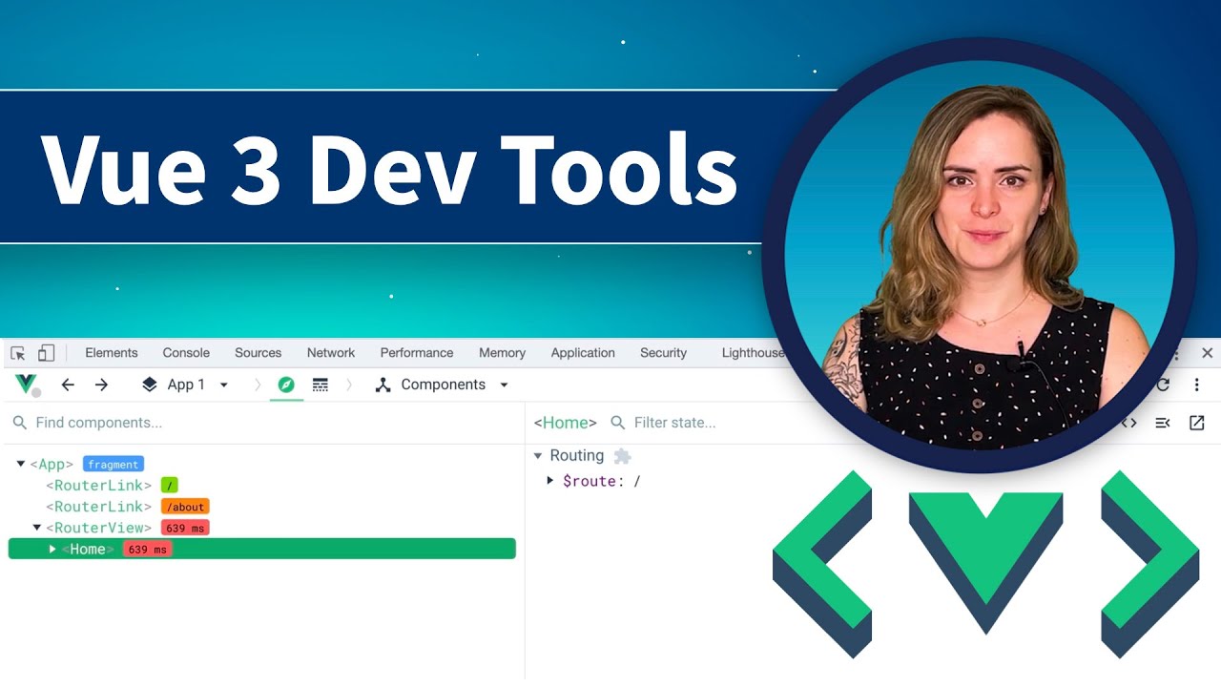Switch to the Elements tab
Image resolution: width=1221 pixels, height=687 pixels.
[112, 353]
